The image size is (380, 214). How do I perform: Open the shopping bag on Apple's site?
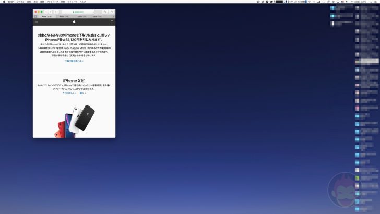[112, 22]
